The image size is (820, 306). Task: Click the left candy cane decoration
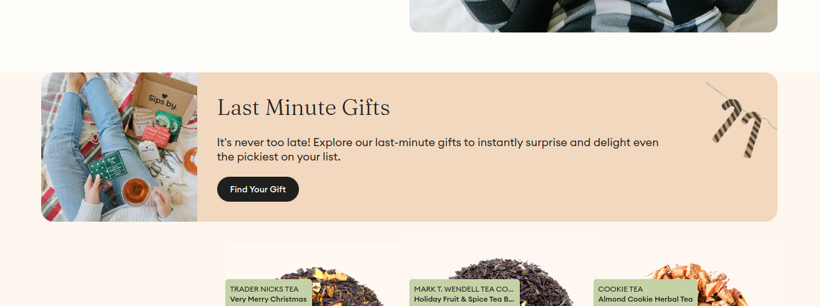click(x=726, y=120)
